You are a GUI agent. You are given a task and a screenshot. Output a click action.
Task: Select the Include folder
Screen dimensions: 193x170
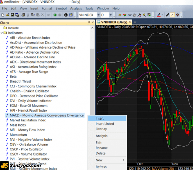pos(11,28)
